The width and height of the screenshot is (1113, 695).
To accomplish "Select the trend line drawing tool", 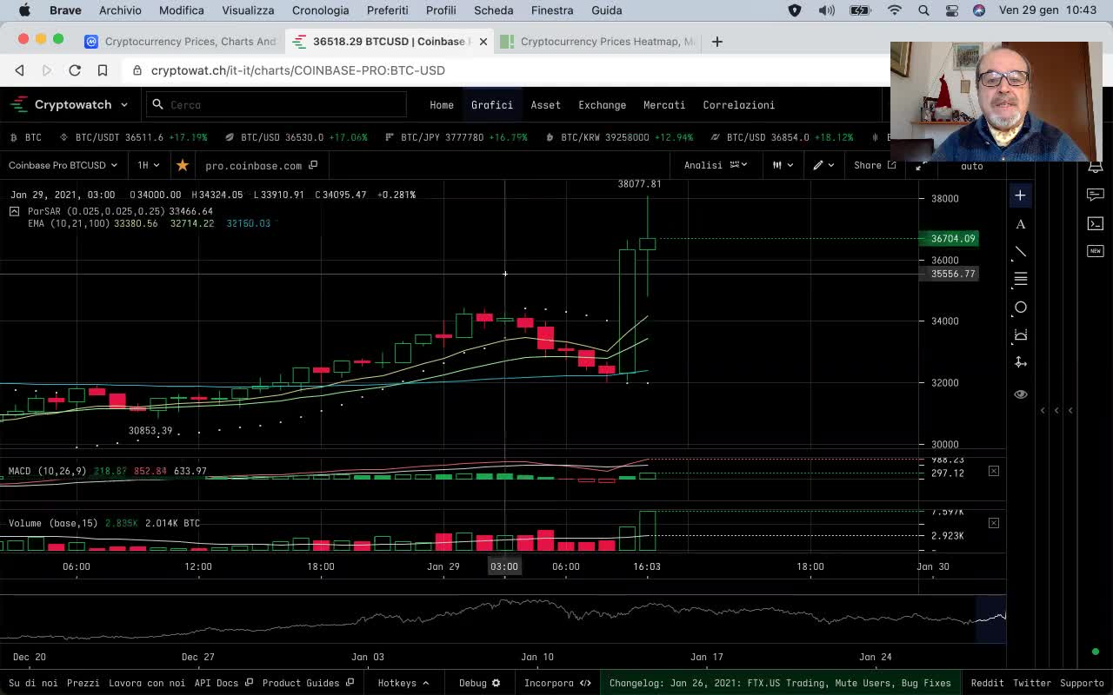I will coord(1020,252).
